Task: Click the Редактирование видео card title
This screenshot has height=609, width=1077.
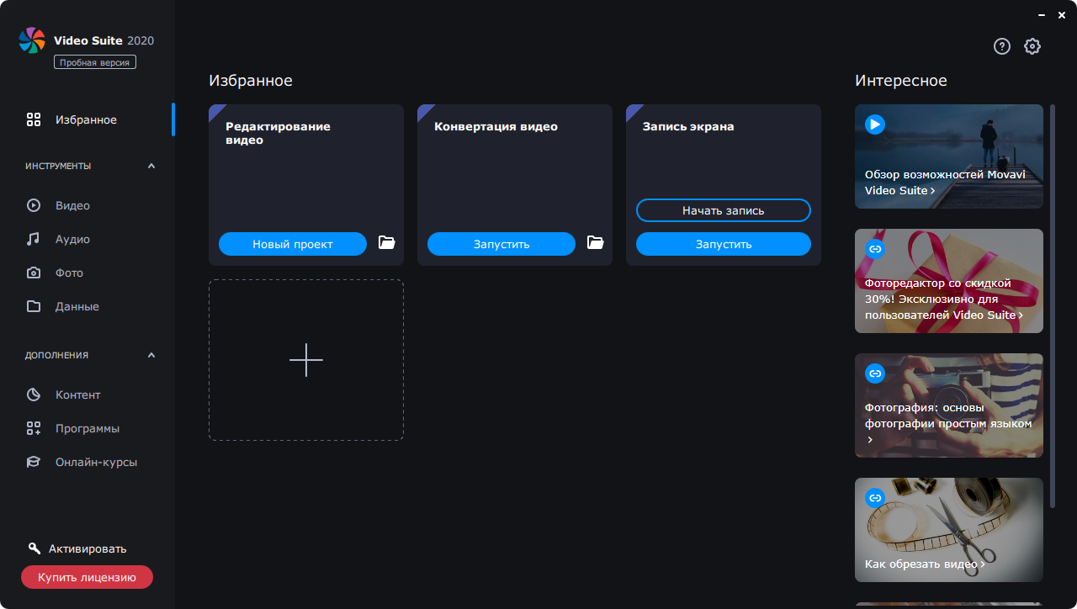Action: (x=278, y=133)
